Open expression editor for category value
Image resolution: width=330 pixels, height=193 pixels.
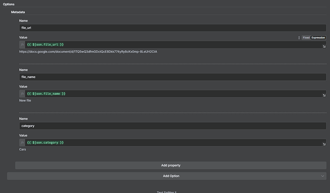(324, 144)
